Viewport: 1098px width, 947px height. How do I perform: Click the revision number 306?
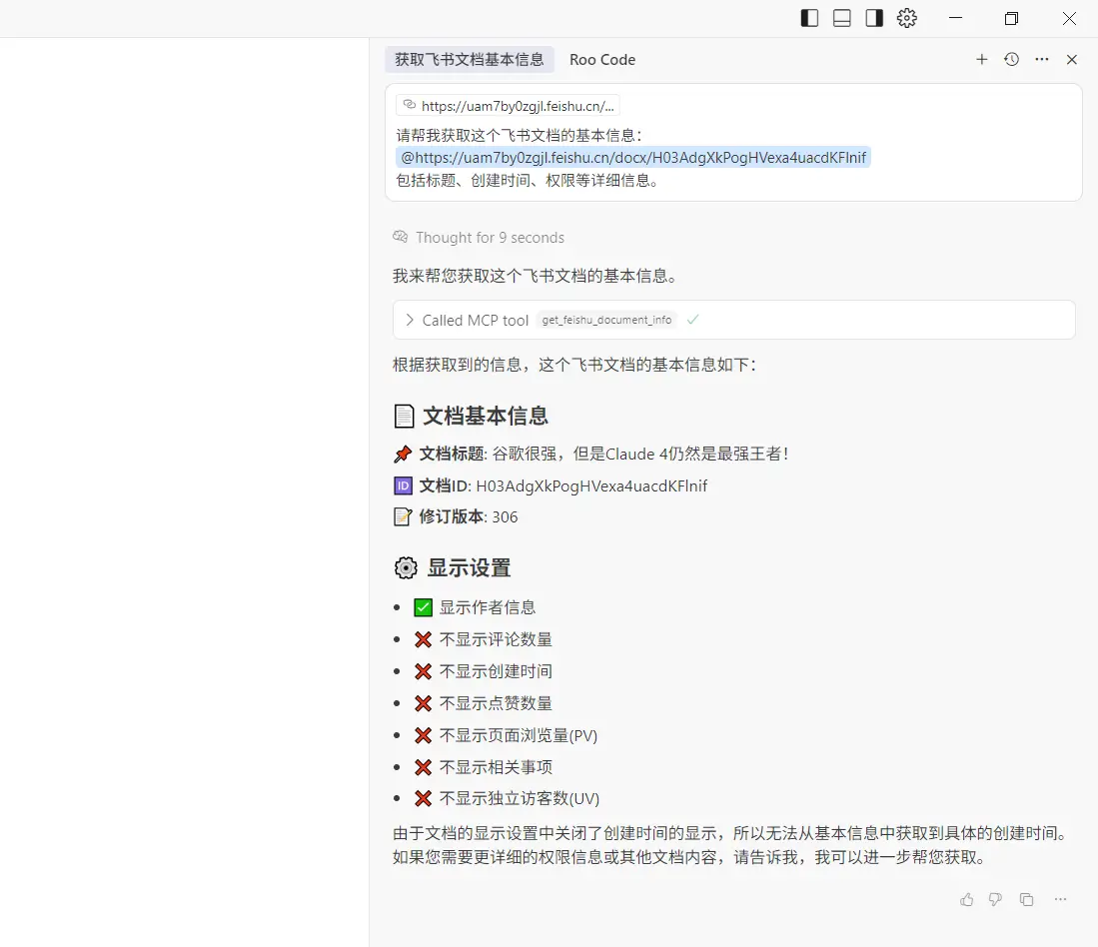[505, 517]
